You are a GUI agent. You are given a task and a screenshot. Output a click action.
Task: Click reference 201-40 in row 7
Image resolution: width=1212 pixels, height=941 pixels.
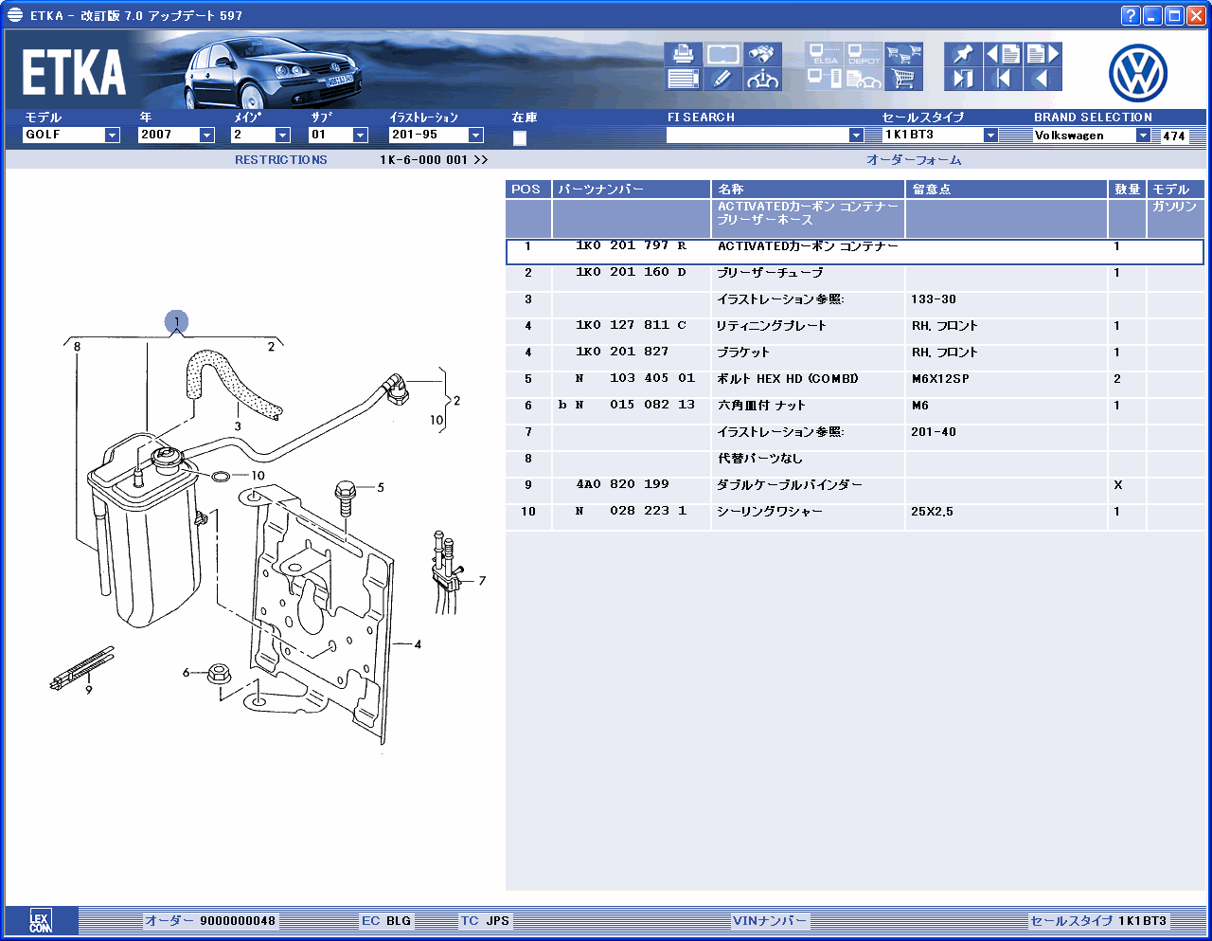point(934,432)
